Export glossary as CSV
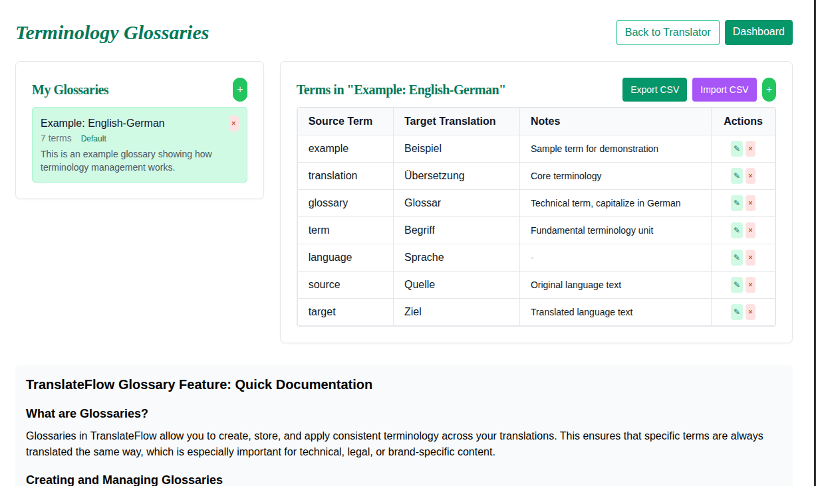Viewport: 816px width, 486px height. pos(654,90)
